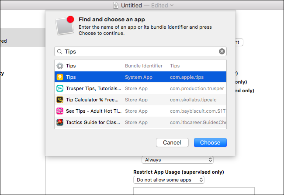This screenshot has width=284, height=195.
Task: Expand the Untitled title dropdown chevron
Action: pos(172,5)
